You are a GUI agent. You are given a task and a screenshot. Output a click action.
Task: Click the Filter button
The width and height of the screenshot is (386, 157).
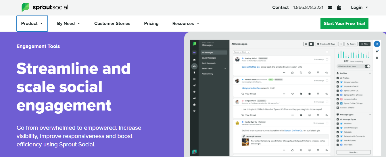click(365, 44)
